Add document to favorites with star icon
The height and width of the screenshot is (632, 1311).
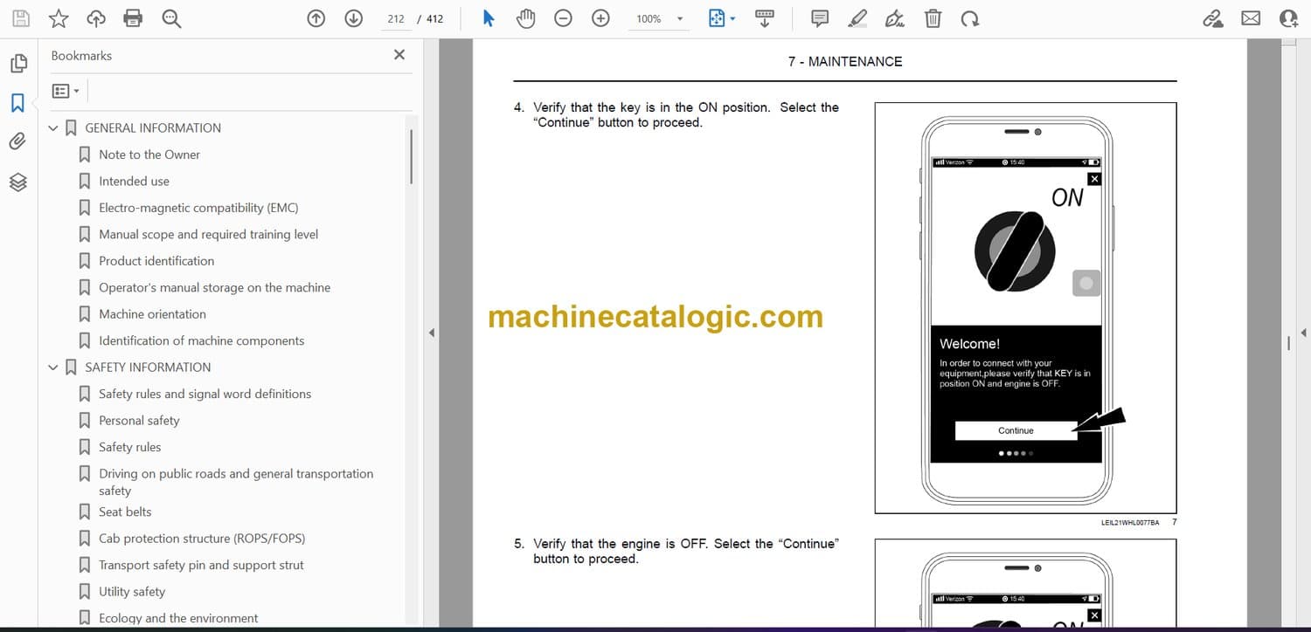click(x=59, y=18)
